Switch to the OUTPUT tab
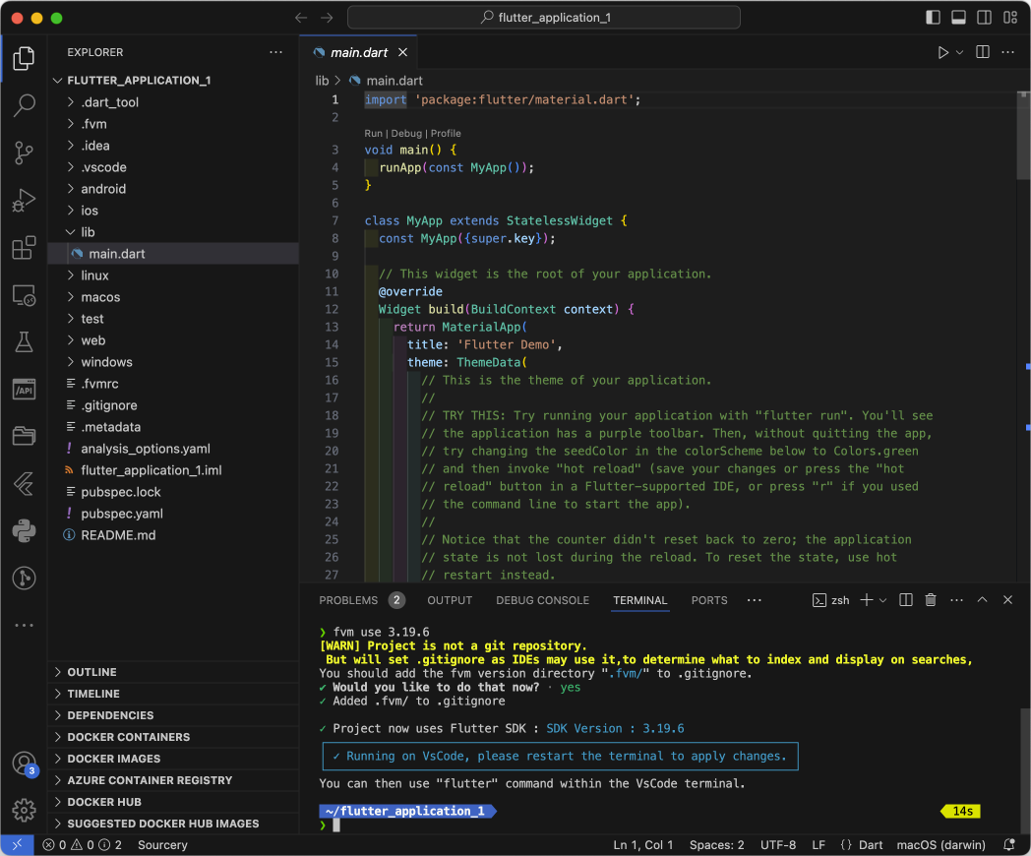1031x856 pixels. click(450, 600)
